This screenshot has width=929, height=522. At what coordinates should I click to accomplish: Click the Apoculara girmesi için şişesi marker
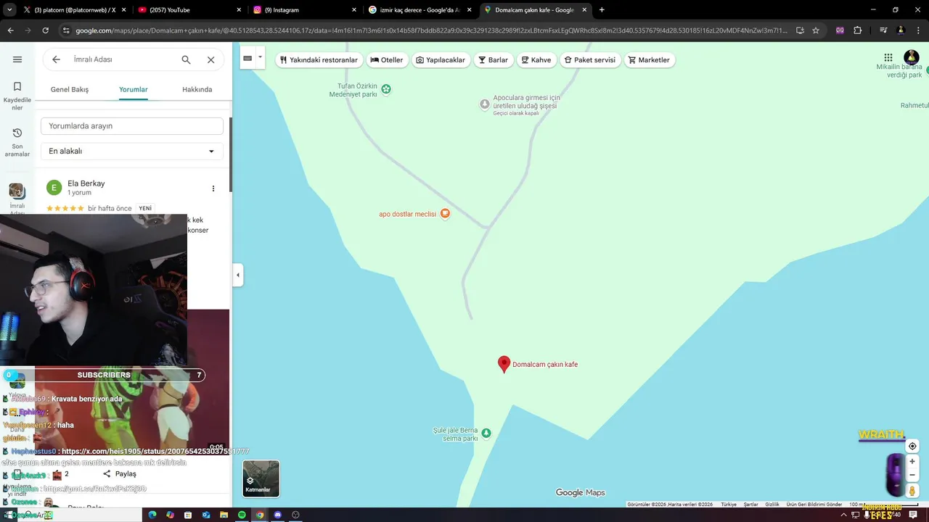(485, 104)
